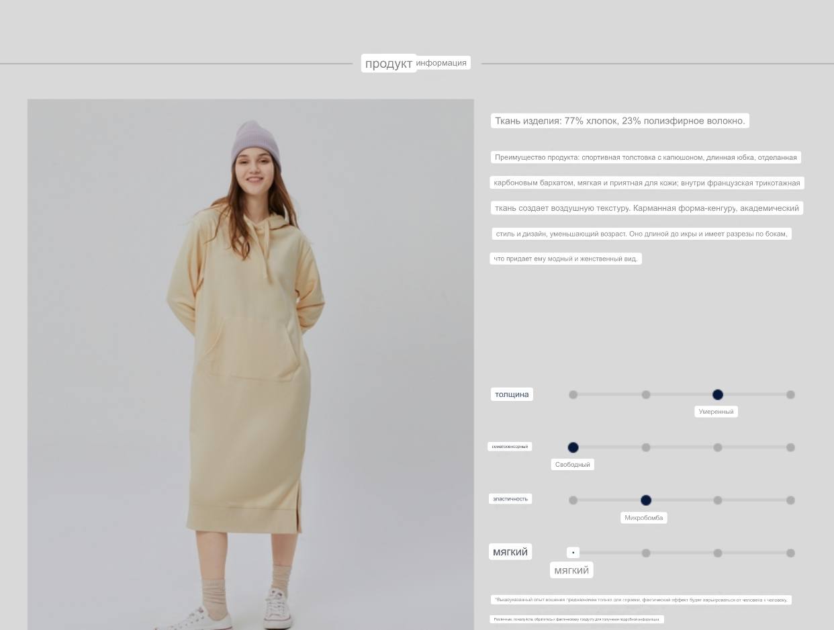
Task: Click the last footnote line about 'фактическому продукту'
Action: [576, 619]
